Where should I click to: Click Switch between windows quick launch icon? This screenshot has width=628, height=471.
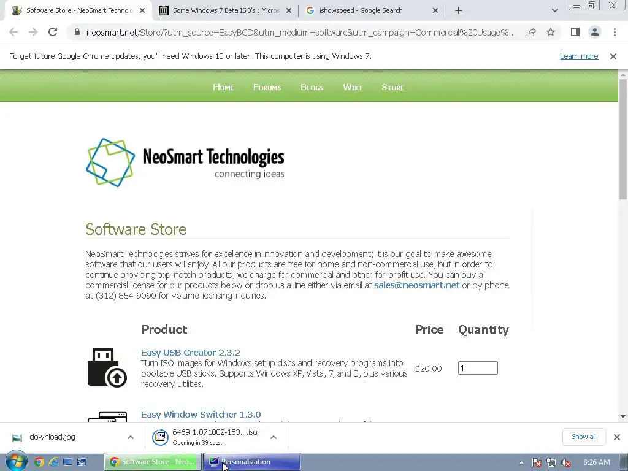(82, 462)
